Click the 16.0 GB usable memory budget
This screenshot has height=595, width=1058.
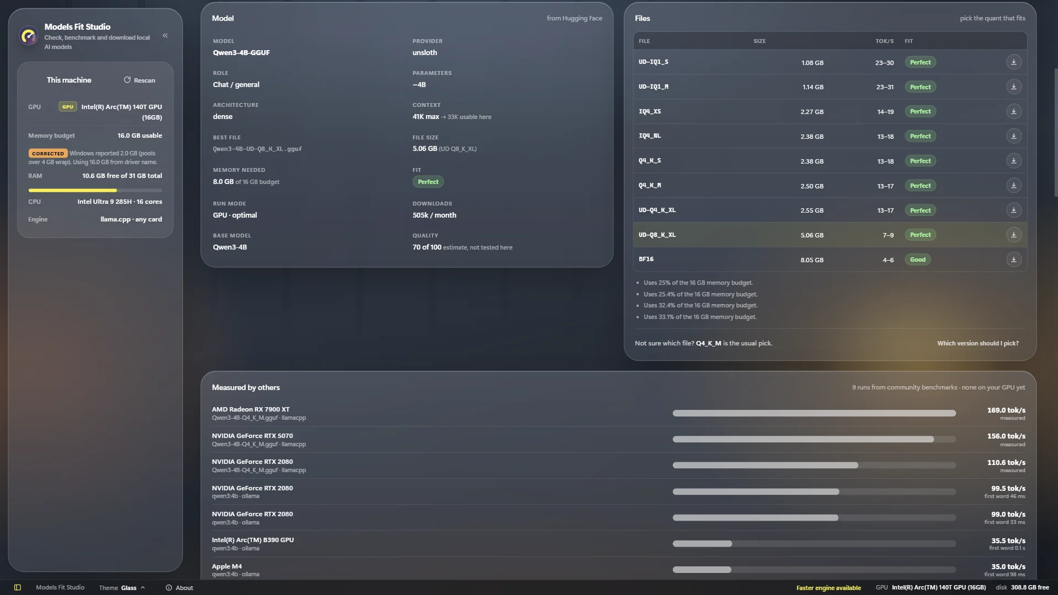coord(139,136)
